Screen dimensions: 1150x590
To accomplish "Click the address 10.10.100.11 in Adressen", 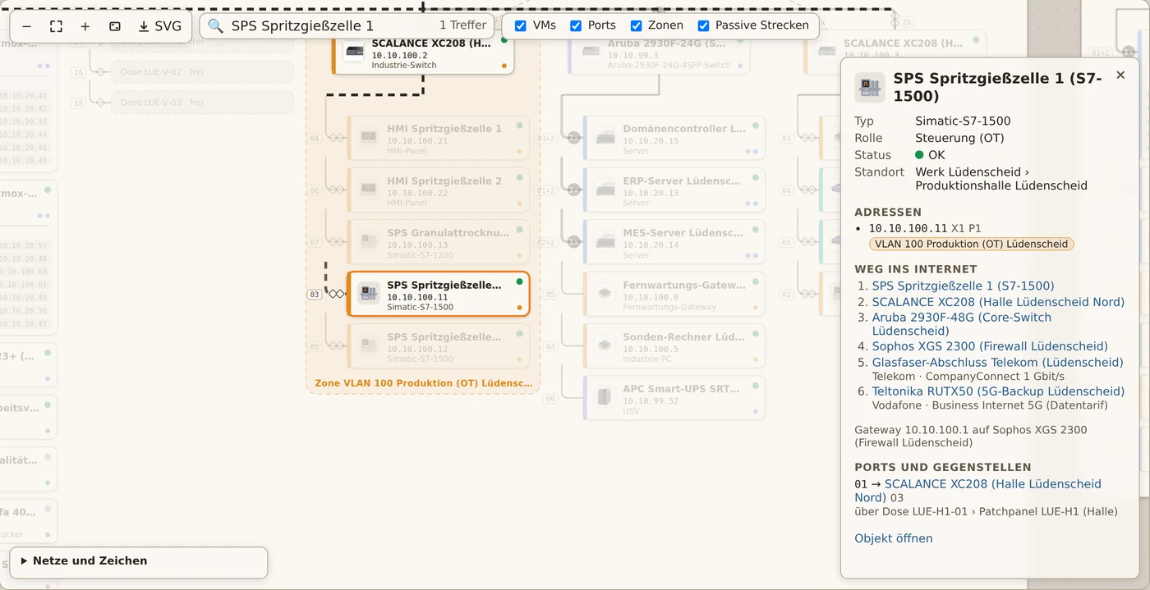I will pyautogui.click(x=908, y=228).
